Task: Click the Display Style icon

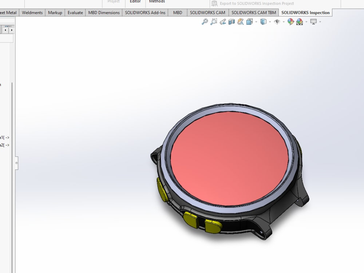Action: pyautogui.click(x=264, y=22)
